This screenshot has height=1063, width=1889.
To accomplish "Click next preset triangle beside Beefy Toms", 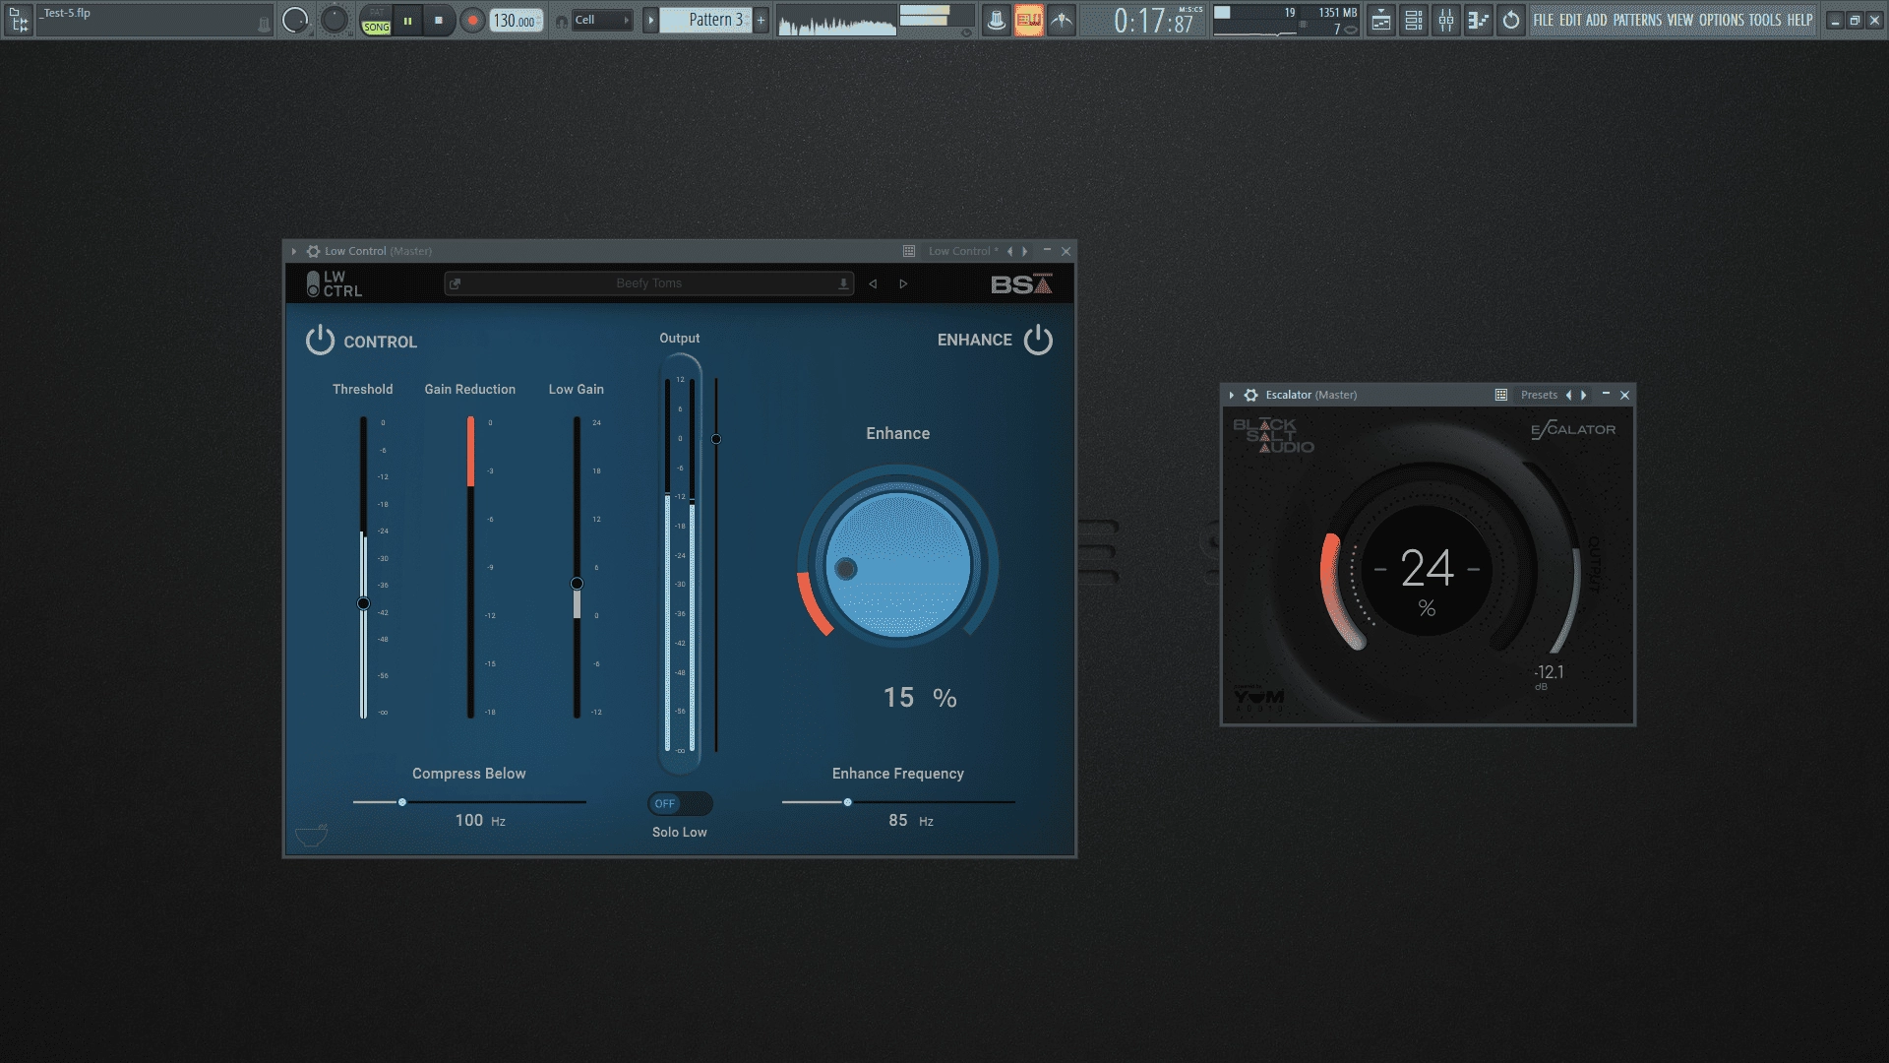I will (x=903, y=283).
